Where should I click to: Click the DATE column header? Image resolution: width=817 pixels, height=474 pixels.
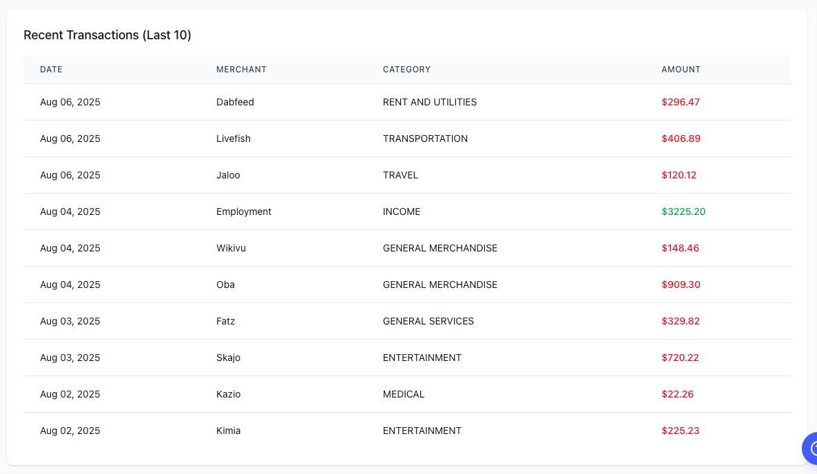point(51,70)
